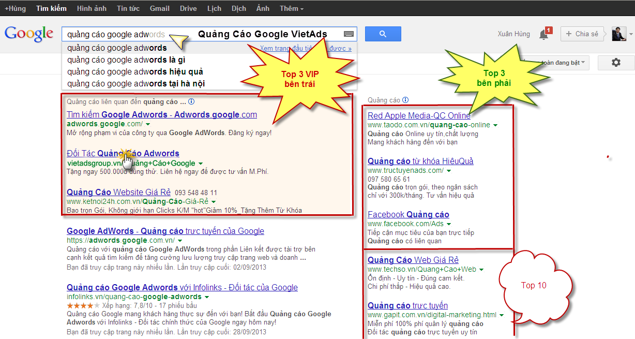This screenshot has width=635, height=339.
Task: Expand arrow beside www.gapit.com.vn ad URL
Action: [x=502, y=315]
